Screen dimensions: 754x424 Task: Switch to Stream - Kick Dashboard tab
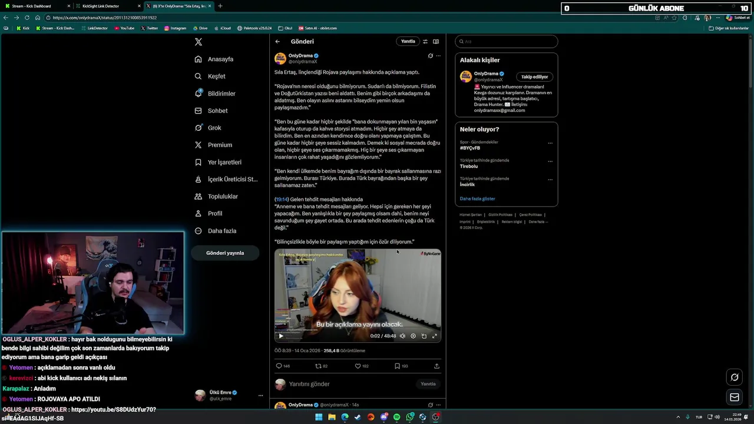pyautogui.click(x=36, y=6)
